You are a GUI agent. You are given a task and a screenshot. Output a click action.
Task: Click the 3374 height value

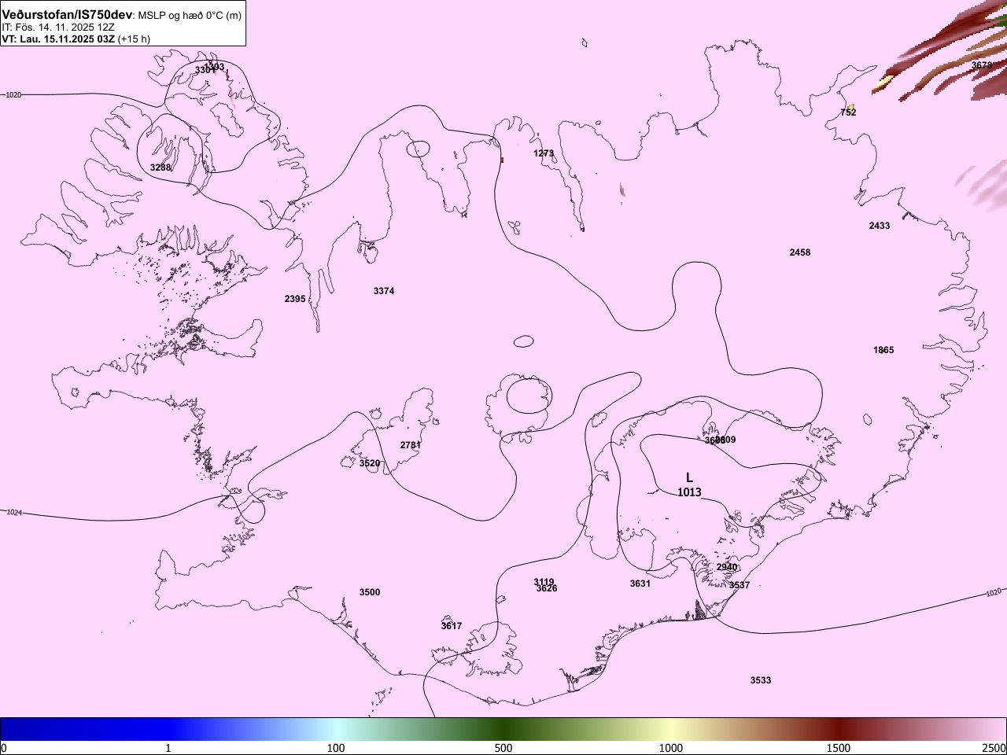tap(384, 291)
